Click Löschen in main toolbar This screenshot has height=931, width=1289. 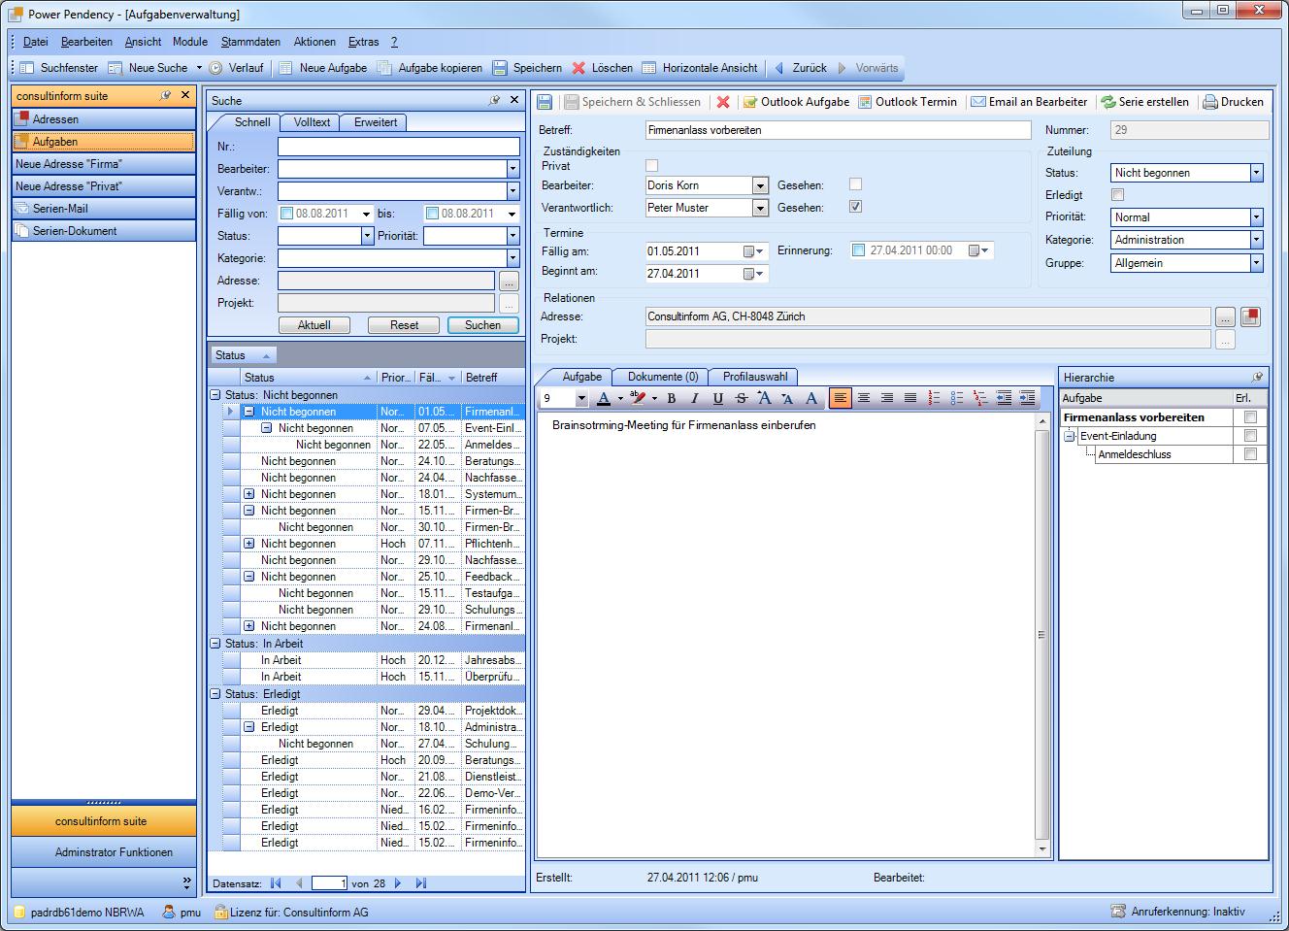(x=603, y=68)
